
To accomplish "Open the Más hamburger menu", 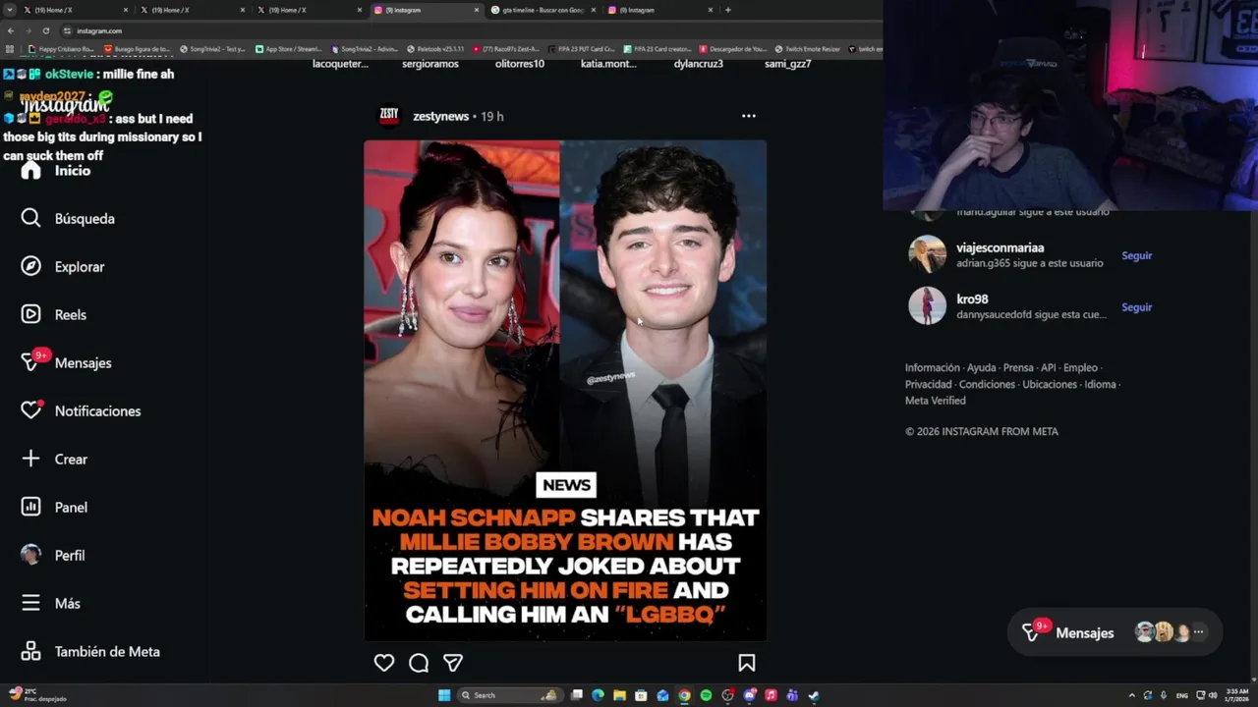I will point(51,603).
